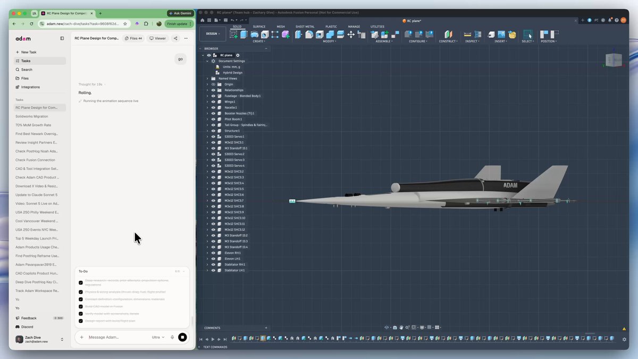Switch to the SHEET METAL tab
This screenshot has height=359, width=638.
tap(305, 27)
